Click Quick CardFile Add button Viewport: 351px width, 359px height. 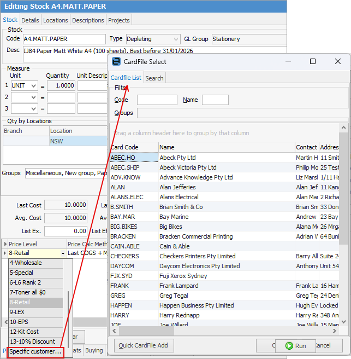tap(144, 345)
